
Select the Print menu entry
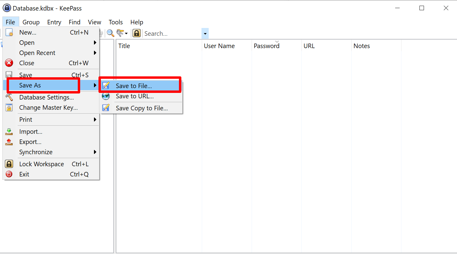point(51,120)
